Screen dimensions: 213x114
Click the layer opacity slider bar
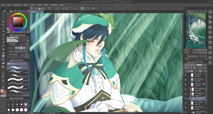point(200,65)
